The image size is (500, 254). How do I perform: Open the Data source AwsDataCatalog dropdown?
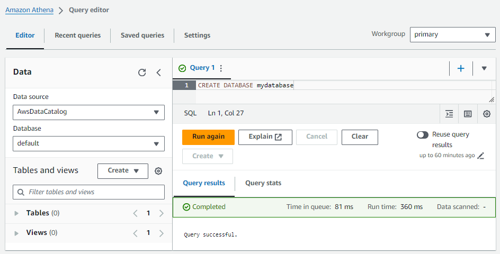88,112
